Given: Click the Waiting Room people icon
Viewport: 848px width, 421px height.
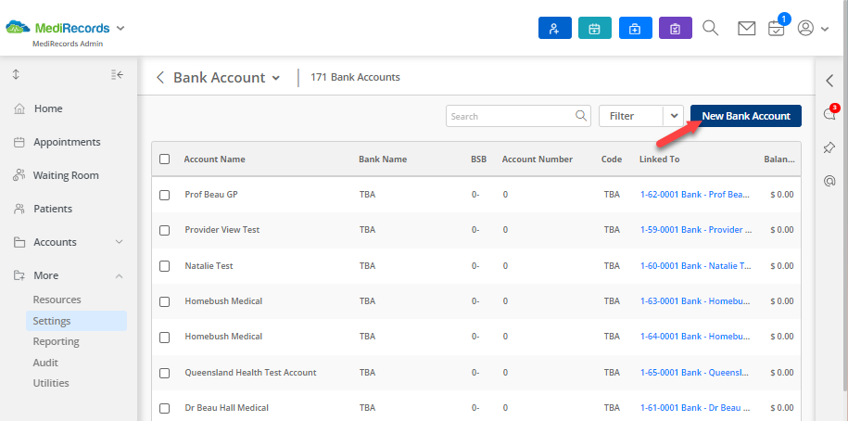Looking at the screenshot, I should (x=19, y=175).
